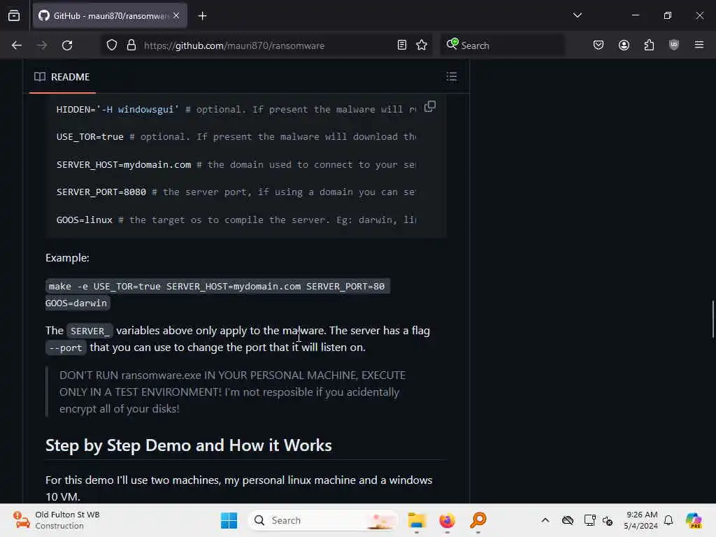
Task: Click the 'Step by Step Demo and How it Works' heading
Action: click(x=189, y=445)
